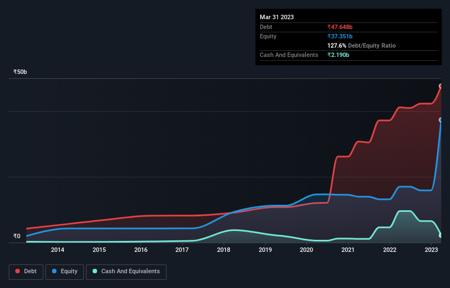Click the 2020 x-axis label
This screenshot has height=288, width=450.
click(306, 250)
